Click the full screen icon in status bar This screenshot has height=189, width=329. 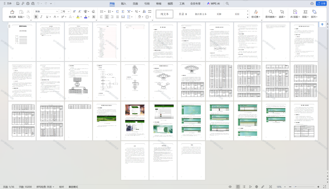pyautogui.click(x=325, y=187)
